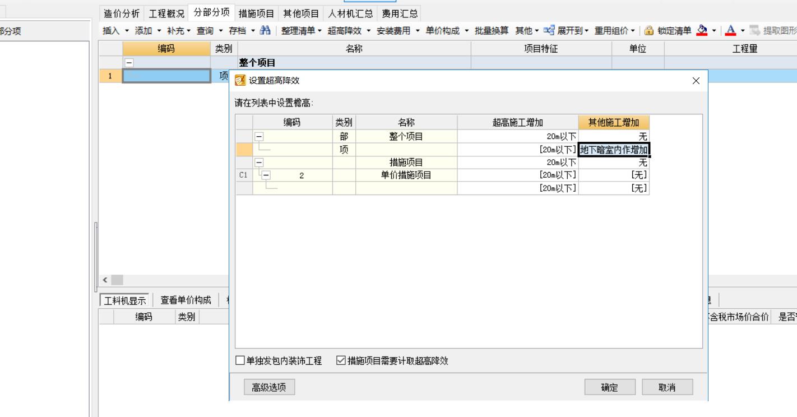Switch to 其他项目 tab
797x417 pixels.
[301, 13]
